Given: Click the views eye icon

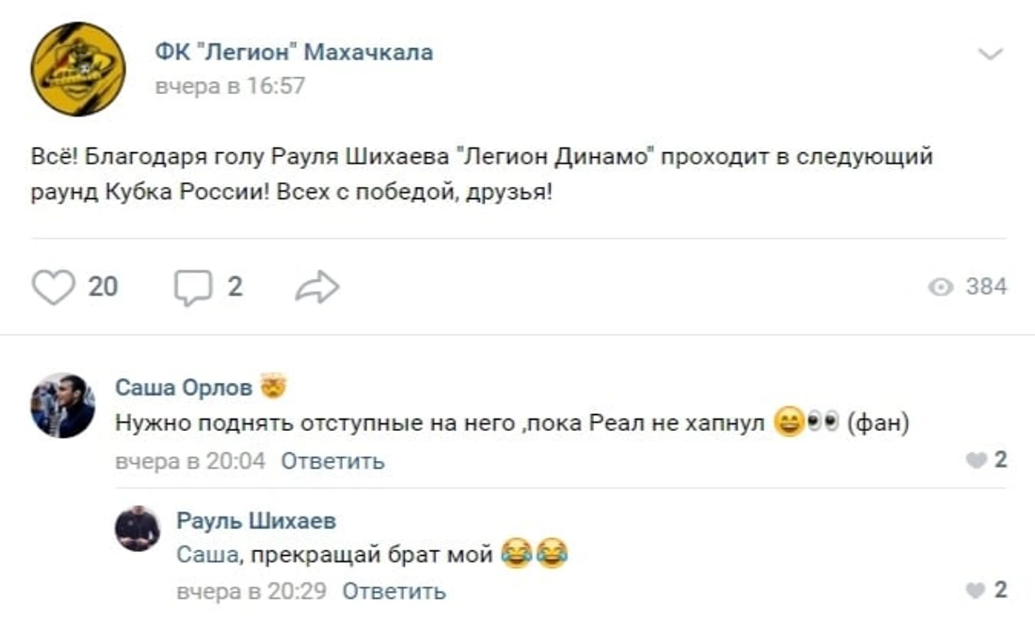Looking at the screenshot, I should point(941,287).
